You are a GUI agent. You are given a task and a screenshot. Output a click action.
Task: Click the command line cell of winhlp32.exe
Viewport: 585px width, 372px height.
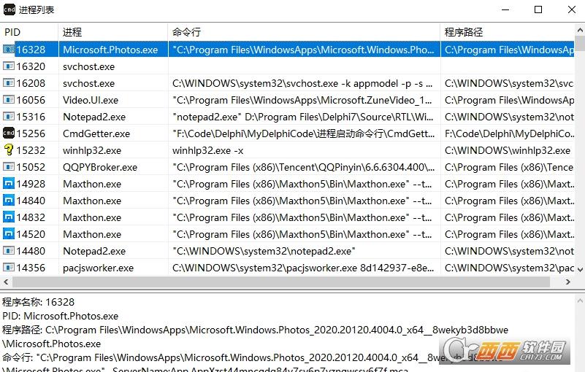(304, 150)
